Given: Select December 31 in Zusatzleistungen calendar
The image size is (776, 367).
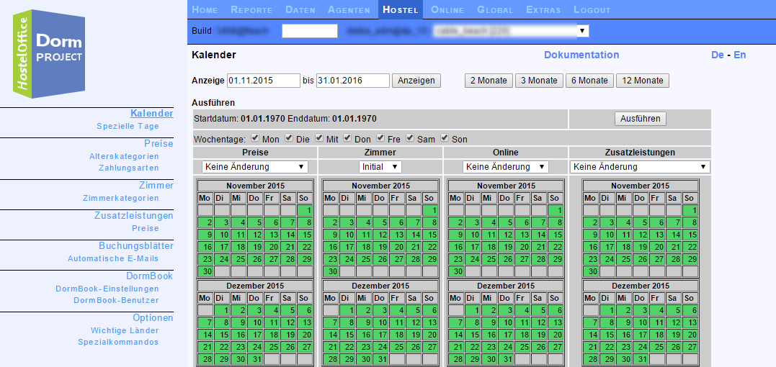Looking at the screenshot, I should 640,359.
